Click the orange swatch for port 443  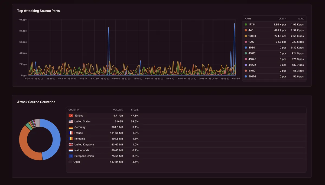point(246,30)
